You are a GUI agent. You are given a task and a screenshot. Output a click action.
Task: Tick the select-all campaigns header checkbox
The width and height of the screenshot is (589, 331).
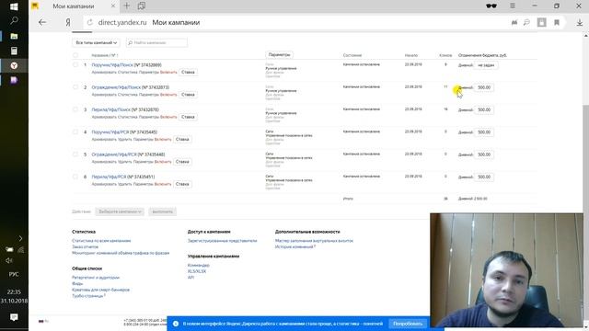(x=75, y=55)
